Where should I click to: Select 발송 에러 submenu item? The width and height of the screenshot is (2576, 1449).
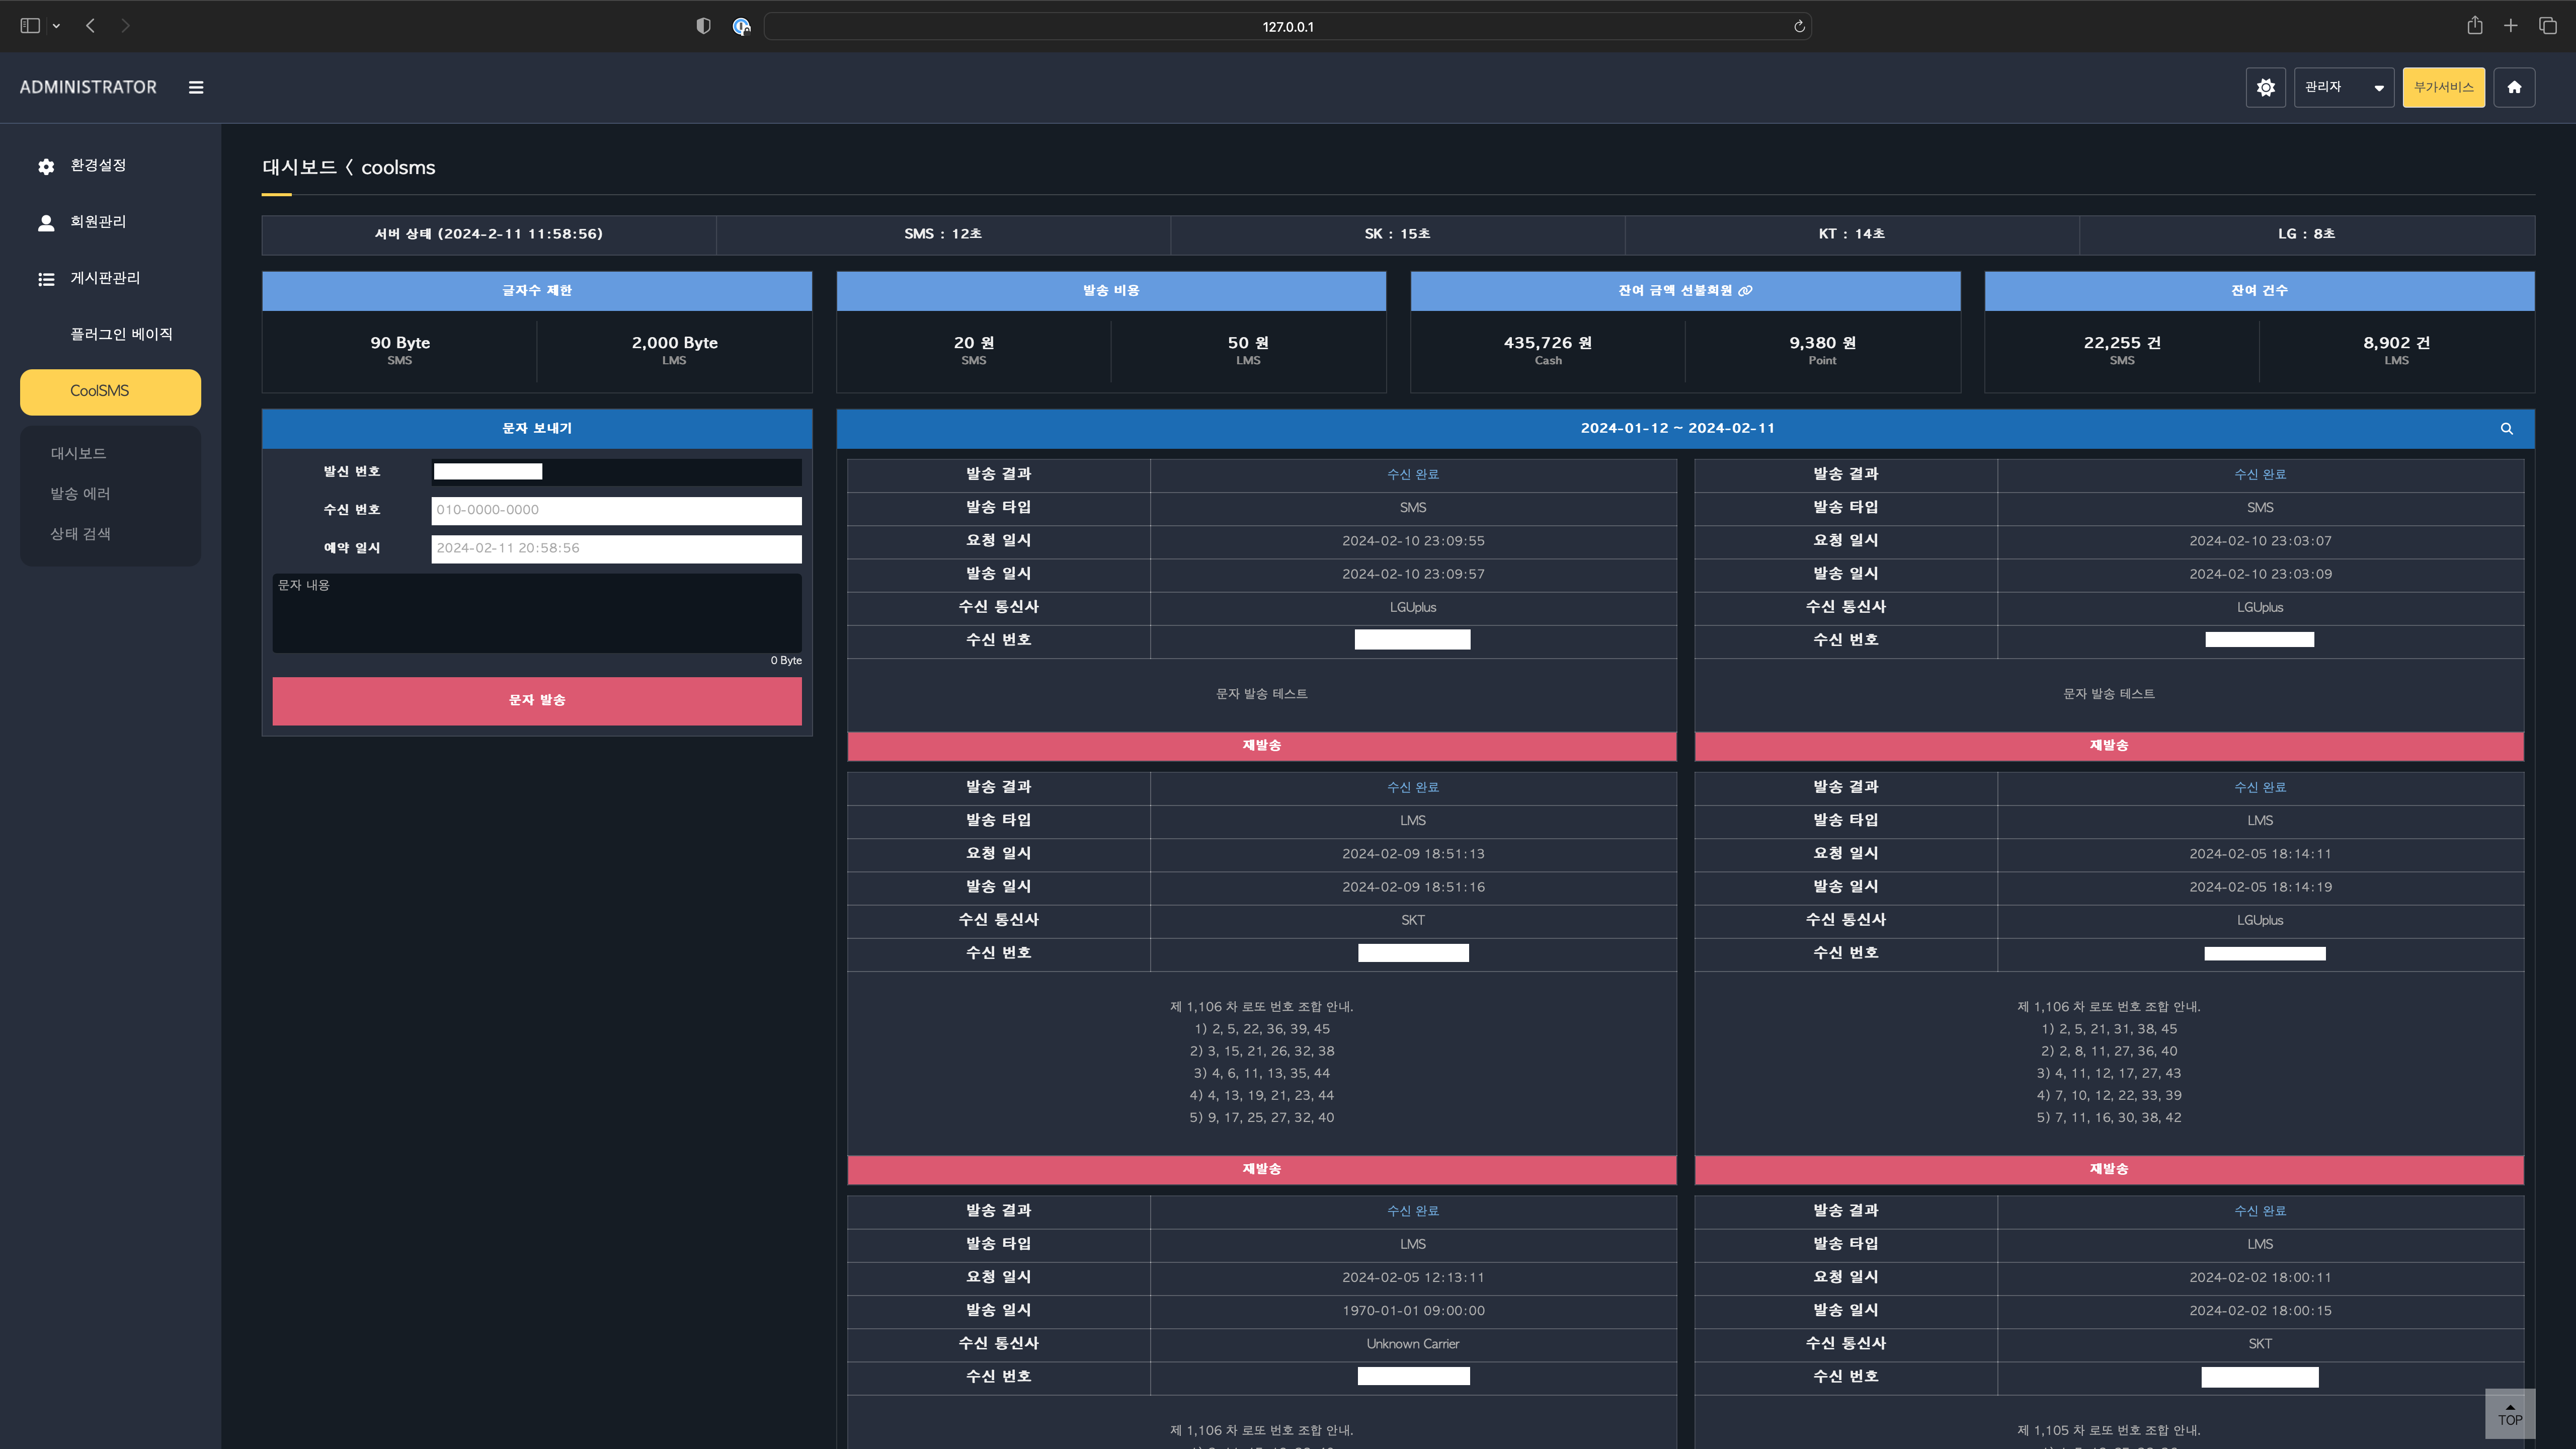[80, 494]
